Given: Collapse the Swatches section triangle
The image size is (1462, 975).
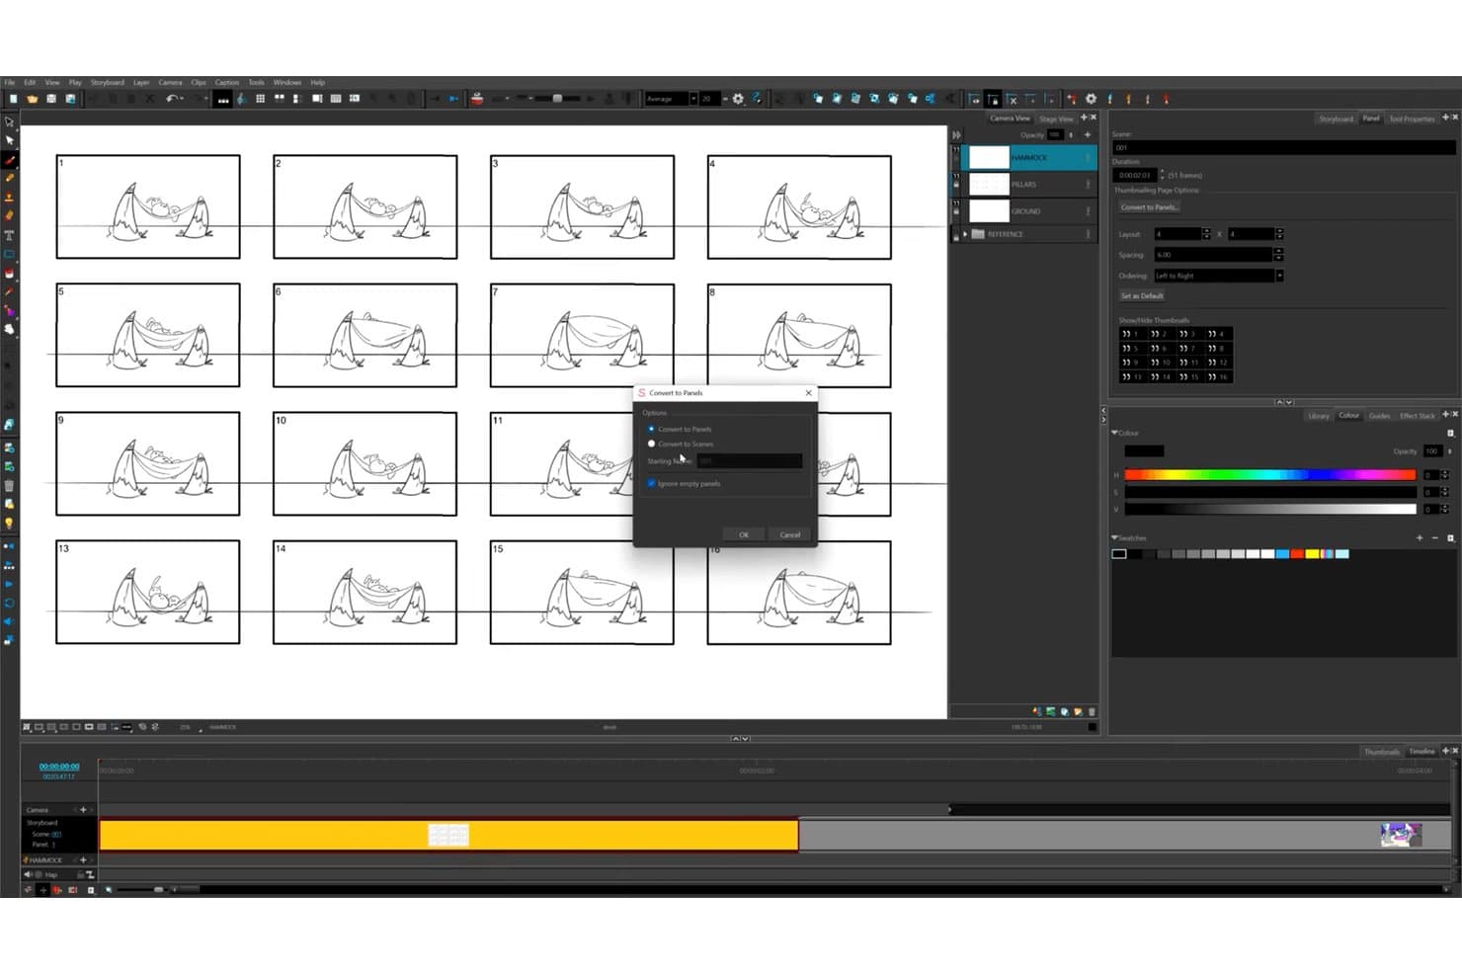Looking at the screenshot, I should click(1115, 538).
